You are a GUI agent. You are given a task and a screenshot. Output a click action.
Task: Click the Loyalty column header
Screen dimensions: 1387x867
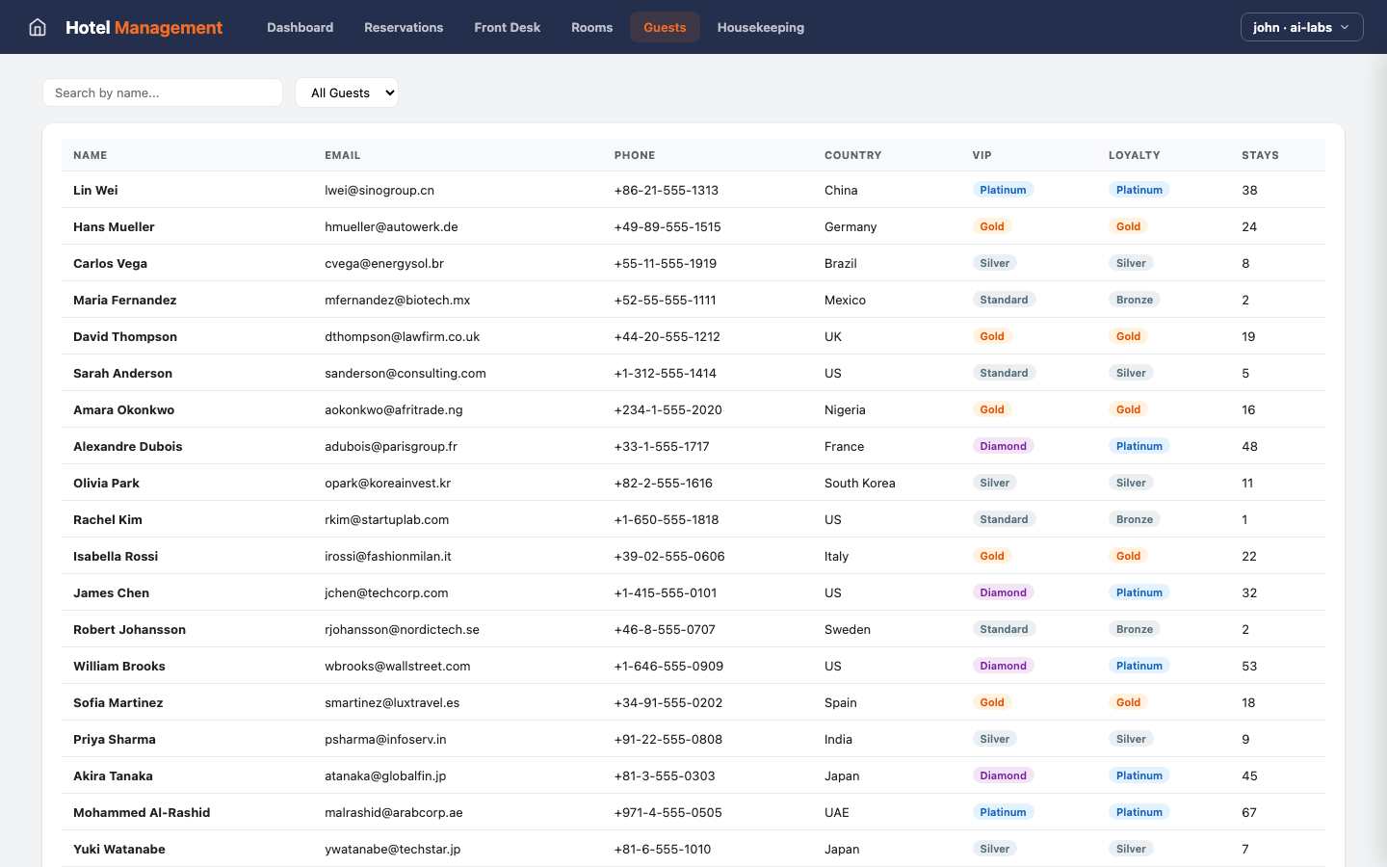1134,155
